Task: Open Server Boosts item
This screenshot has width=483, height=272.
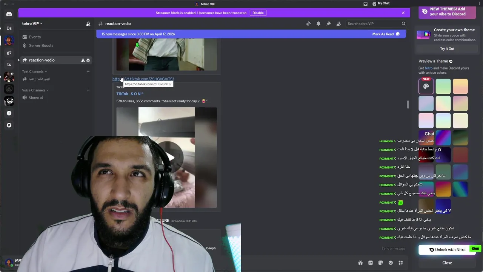Action: point(56,45)
